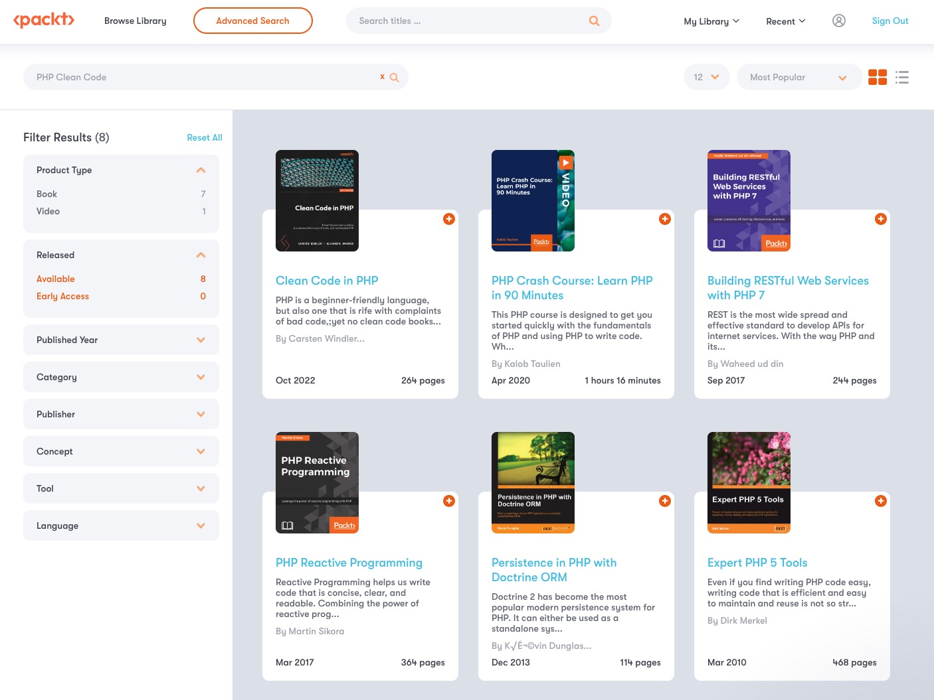Click the Packt logo
934x700 pixels.
coord(44,21)
